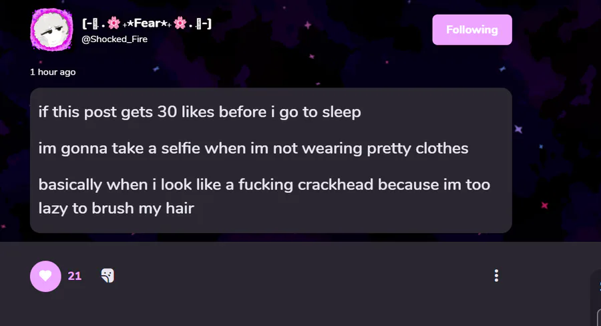Screen dimensions: 601x326
Task: Open the three-dot more options menu
Action: pyautogui.click(x=496, y=275)
